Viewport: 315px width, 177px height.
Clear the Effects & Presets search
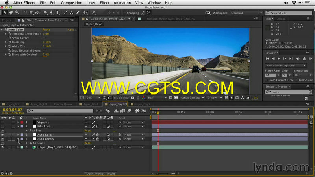310,92
